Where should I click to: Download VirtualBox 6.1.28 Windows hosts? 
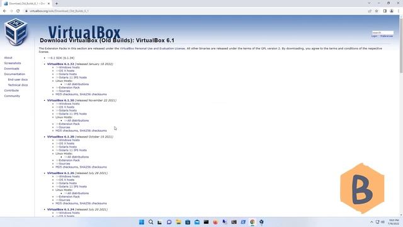click(x=67, y=140)
